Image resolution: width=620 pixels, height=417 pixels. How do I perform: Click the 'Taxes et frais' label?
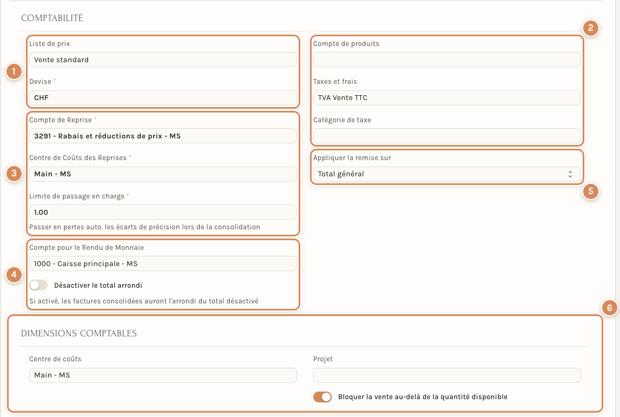335,82
